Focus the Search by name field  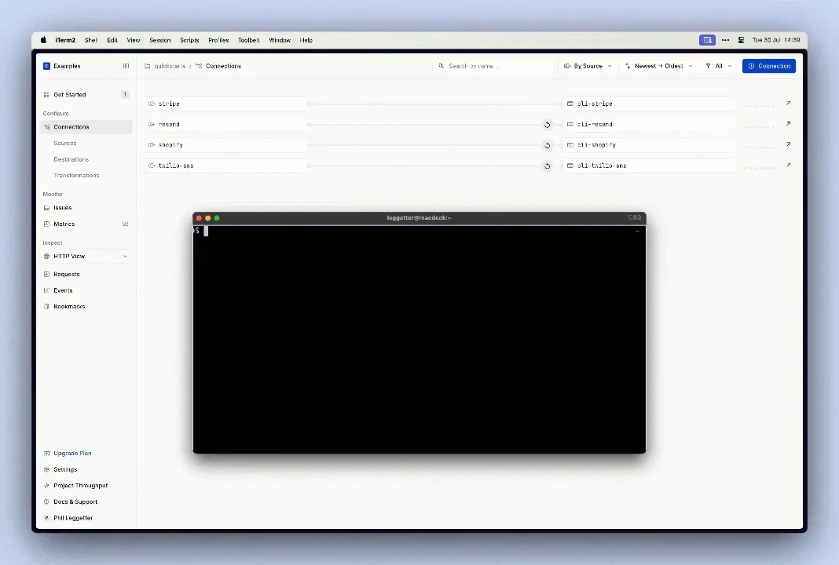[493, 66]
